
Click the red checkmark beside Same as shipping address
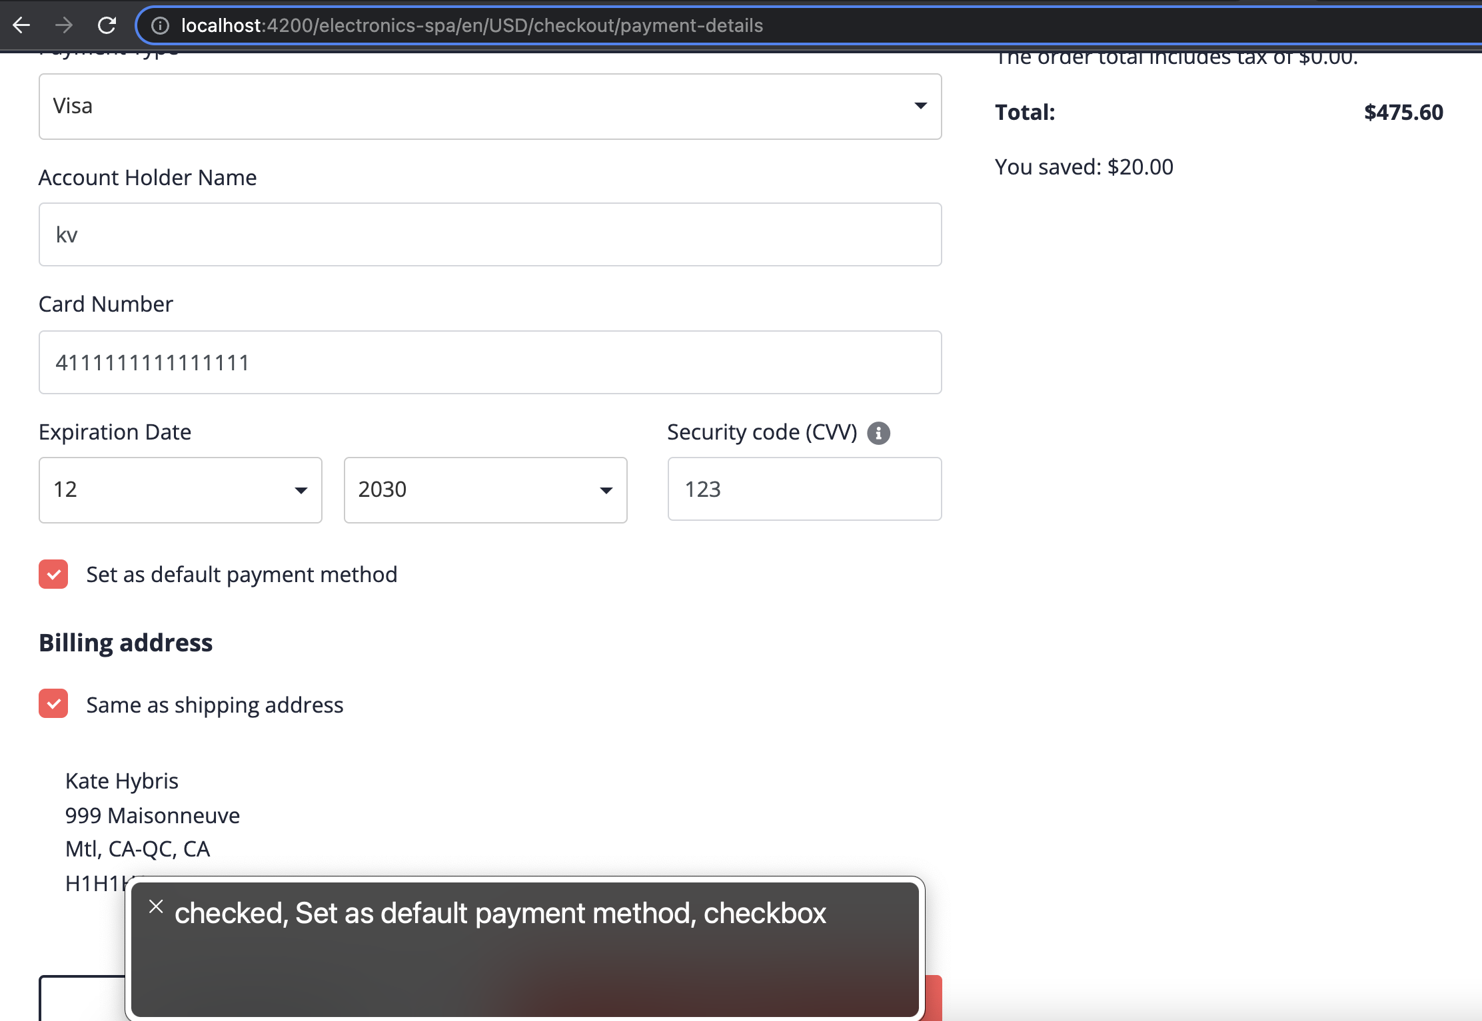(53, 704)
